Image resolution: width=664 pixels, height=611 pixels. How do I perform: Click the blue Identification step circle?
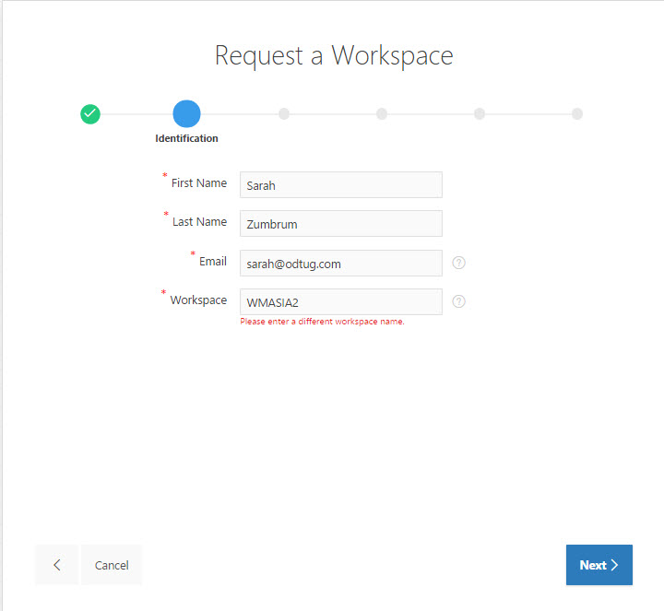(186, 114)
